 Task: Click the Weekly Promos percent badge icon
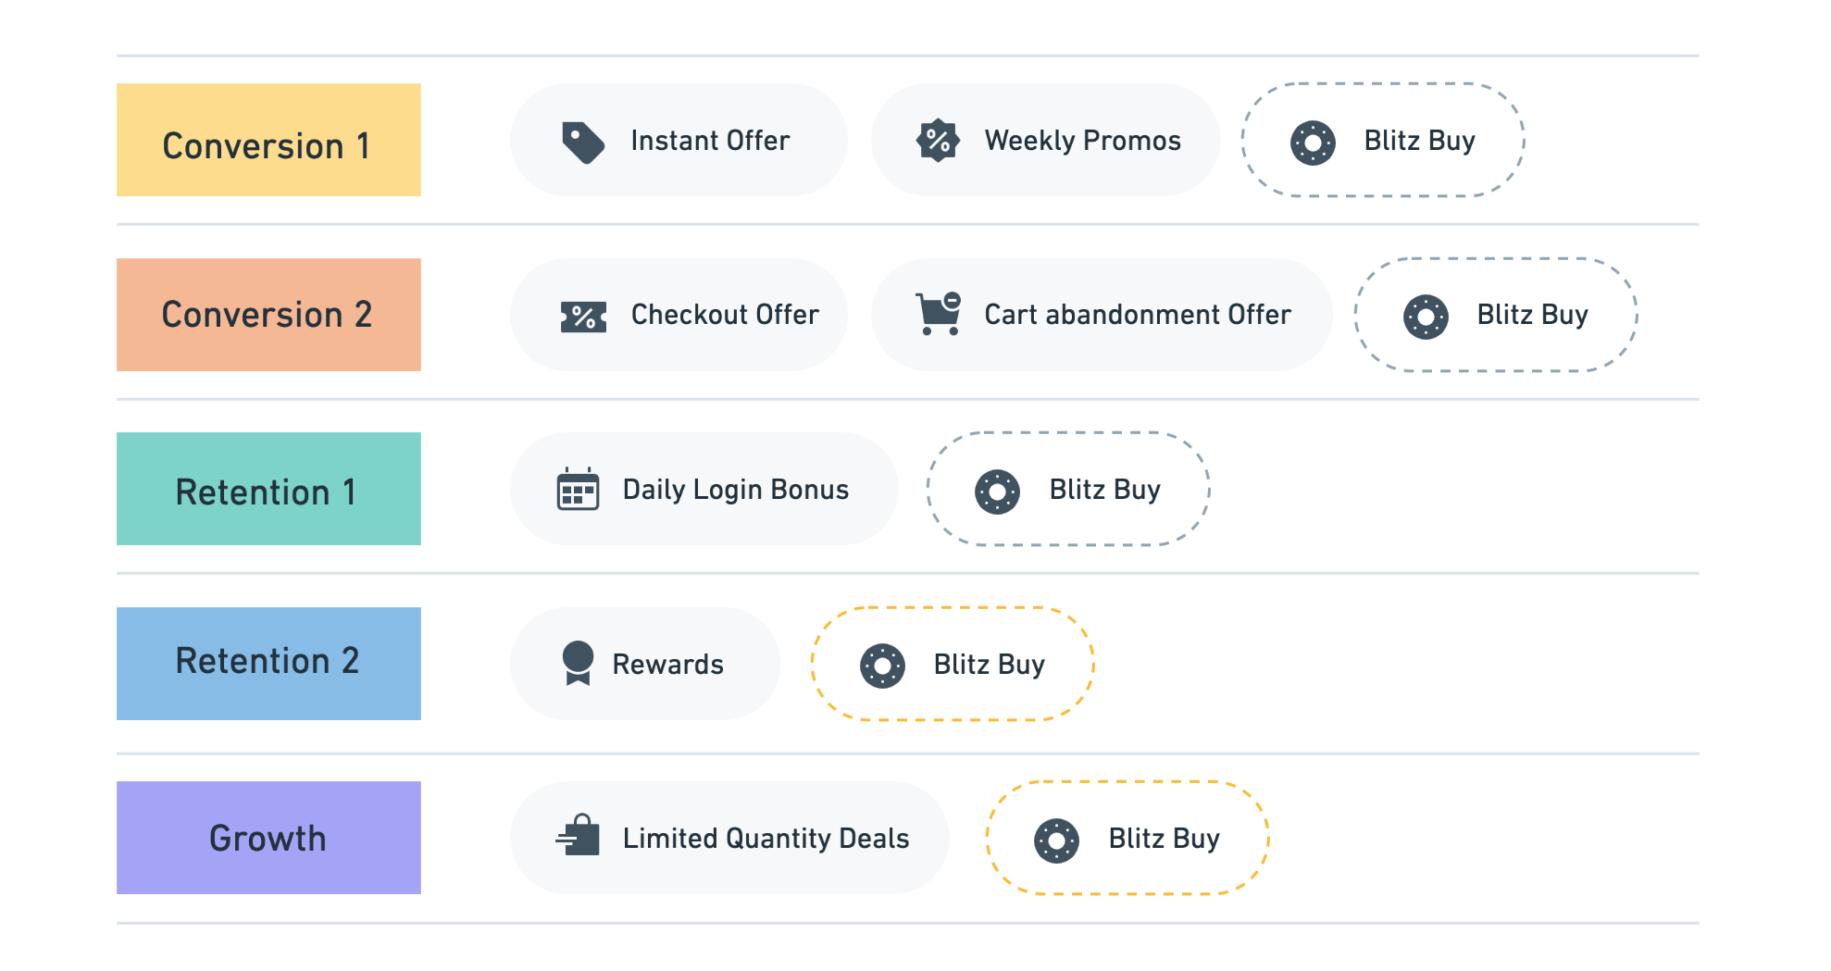(938, 141)
